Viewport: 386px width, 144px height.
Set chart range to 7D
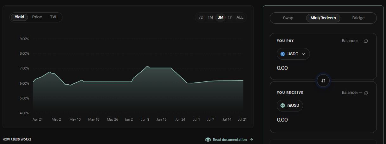click(x=201, y=17)
